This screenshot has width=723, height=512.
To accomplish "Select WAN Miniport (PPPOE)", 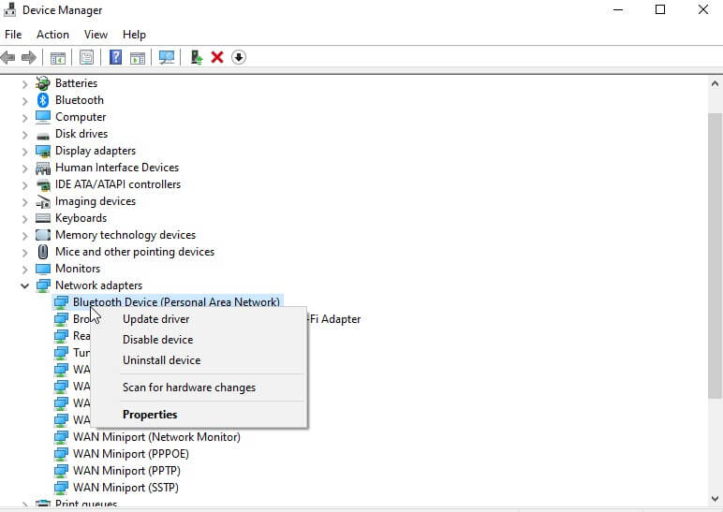I will [131, 454].
